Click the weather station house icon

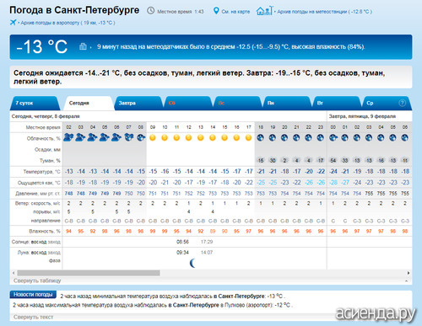tap(264, 11)
